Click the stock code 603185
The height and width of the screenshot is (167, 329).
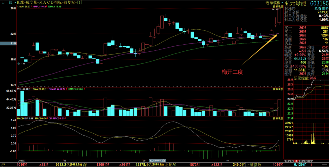pyautogui.click(x=319, y=3)
